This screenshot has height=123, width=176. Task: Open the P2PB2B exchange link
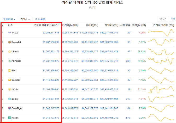[16, 61]
